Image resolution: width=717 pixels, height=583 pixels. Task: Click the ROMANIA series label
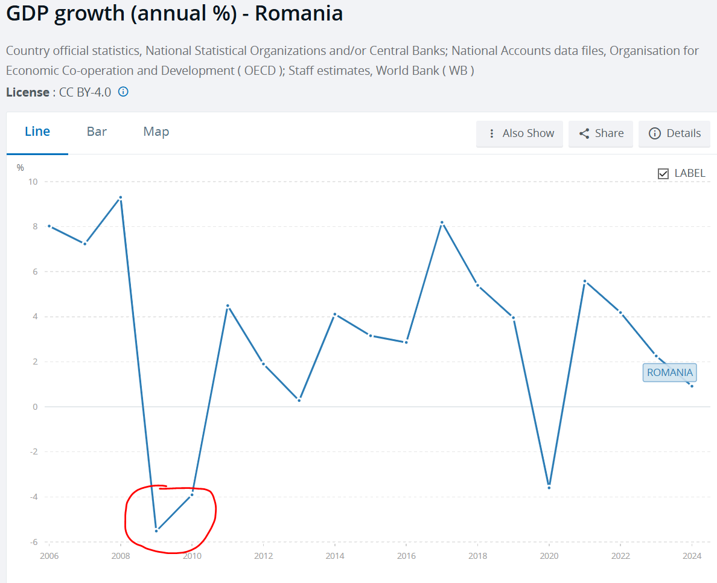pos(669,372)
